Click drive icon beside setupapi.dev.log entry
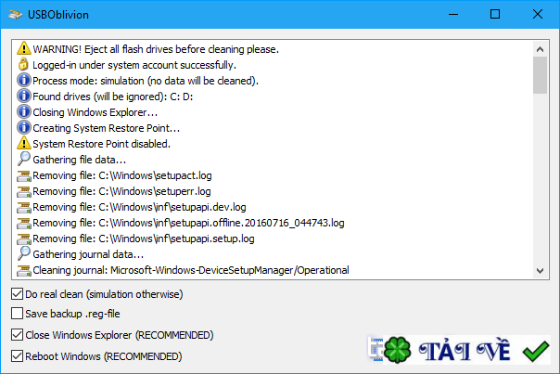The height and width of the screenshot is (374, 560). pos(24,207)
